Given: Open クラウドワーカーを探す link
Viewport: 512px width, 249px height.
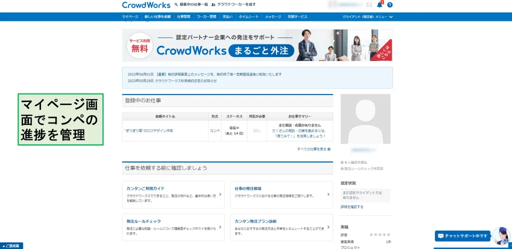Looking at the screenshot, I should [x=233, y=4].
